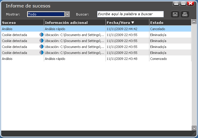Screen dimensions: 198x138
Task: Focus the Buscar search text field
Action: tap(130, 14)
